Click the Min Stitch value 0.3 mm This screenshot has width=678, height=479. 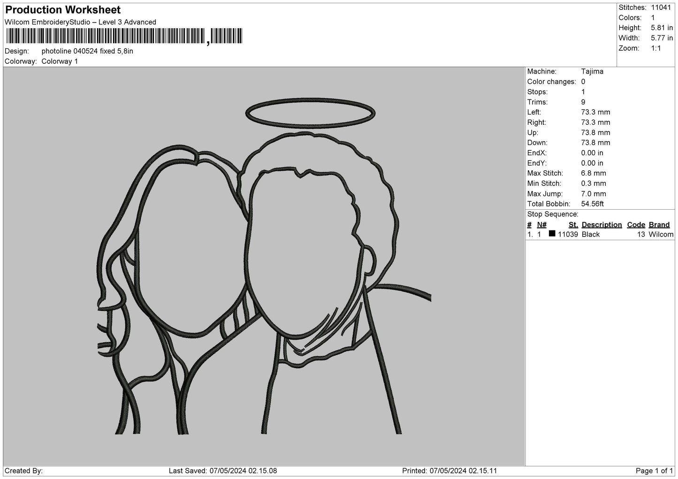point(594,183)
